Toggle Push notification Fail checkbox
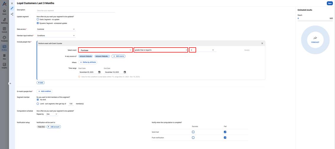The image size is (335, 149). [225, 137]
